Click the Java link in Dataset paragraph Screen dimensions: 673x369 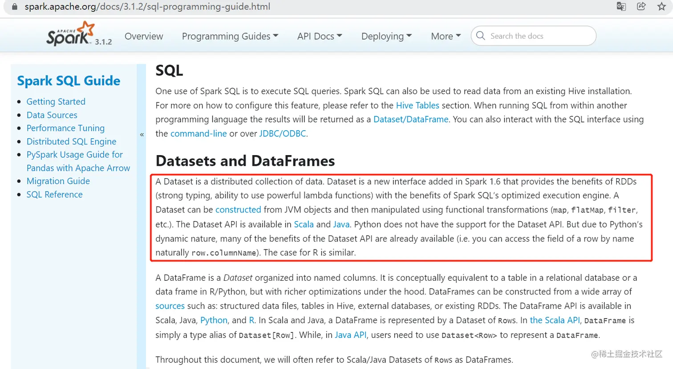point(341,224)
